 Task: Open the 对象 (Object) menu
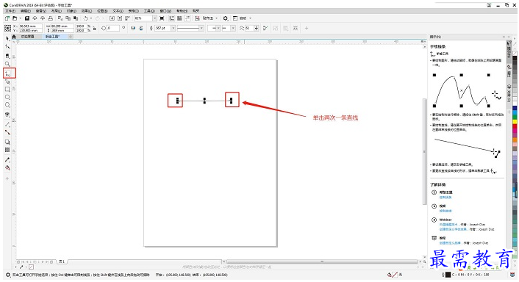tap(71, 11)
